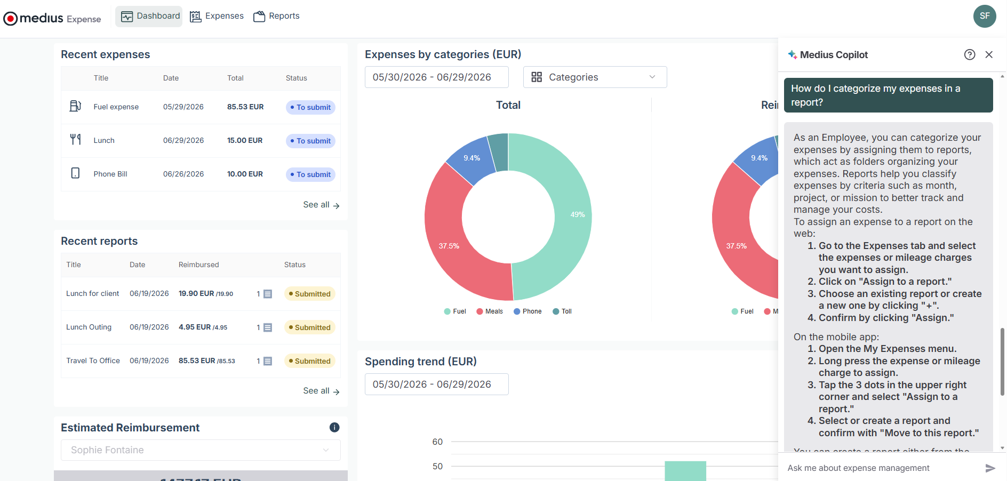
Task: Expand the Sophie Fontaine dropdown
Action: (201, 450)
